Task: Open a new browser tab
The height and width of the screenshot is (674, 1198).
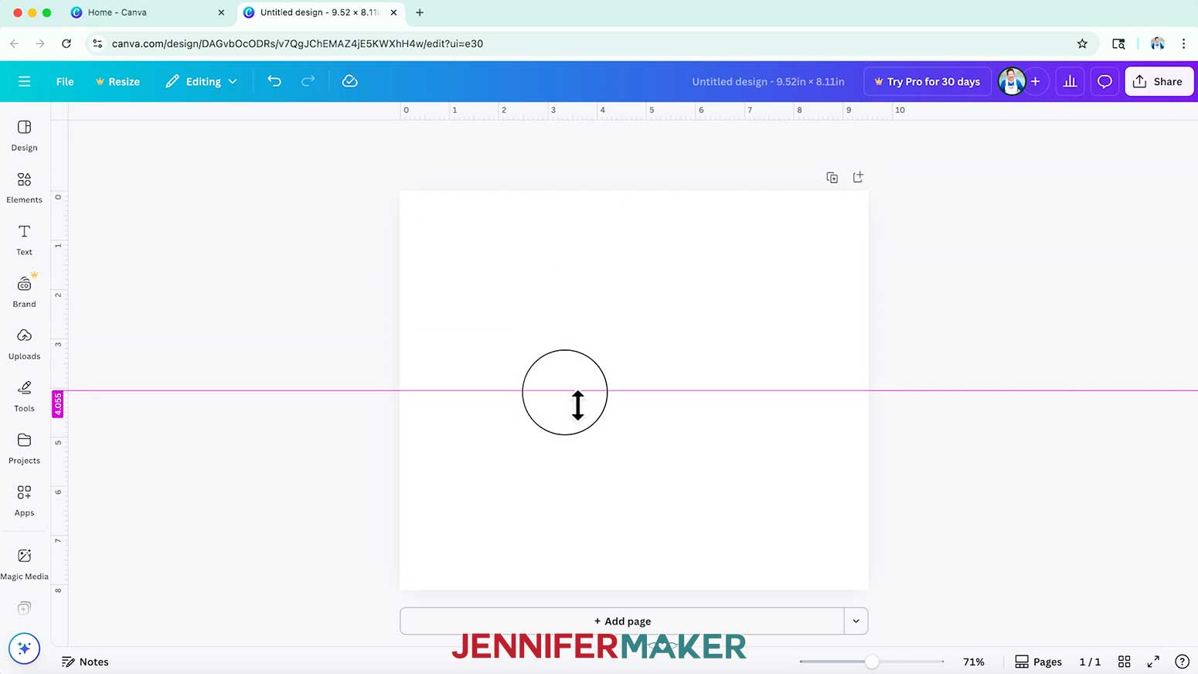Action: pos(420,12)
